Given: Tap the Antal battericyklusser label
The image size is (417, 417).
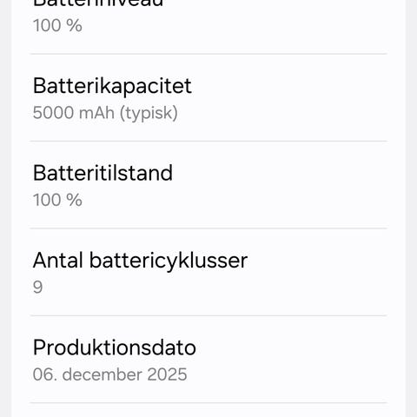Looking at the screenshot, I should [x=140, y=261].
